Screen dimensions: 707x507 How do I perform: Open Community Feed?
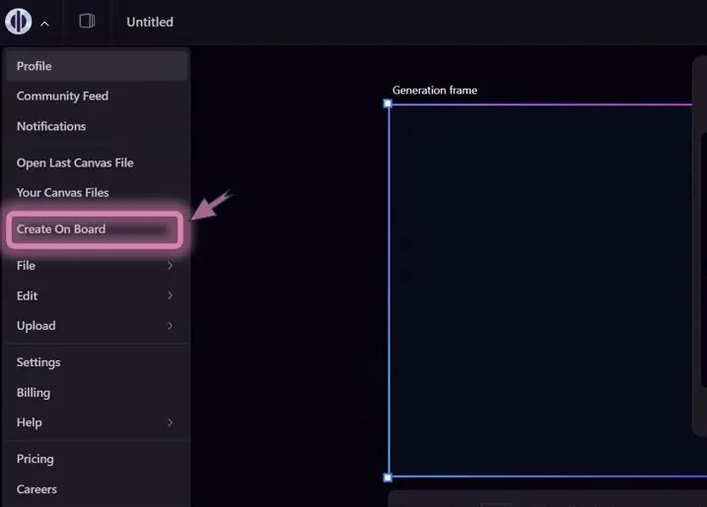tap(97, 95)
